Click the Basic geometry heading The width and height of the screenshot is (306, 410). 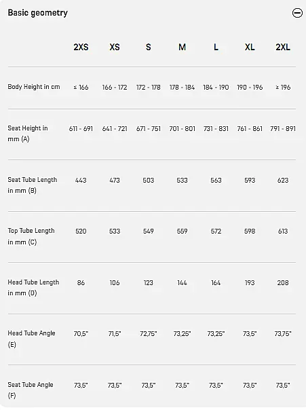[37, 12]
